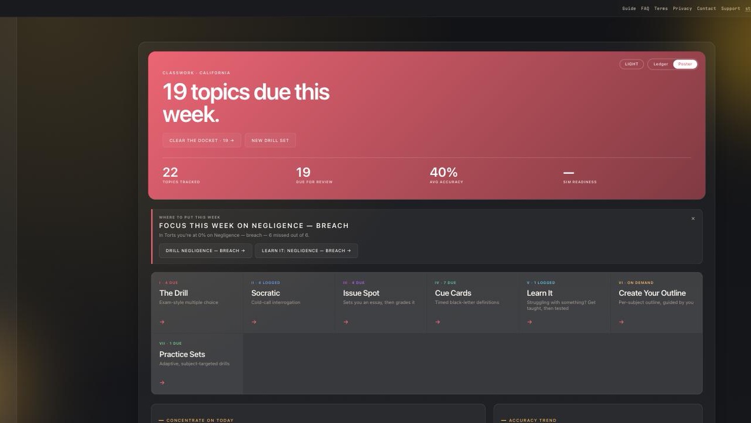Image resolution: width=751 pixels, height=423 pixels.
Task: Open The Drill card title
Action: pos(174,293)
